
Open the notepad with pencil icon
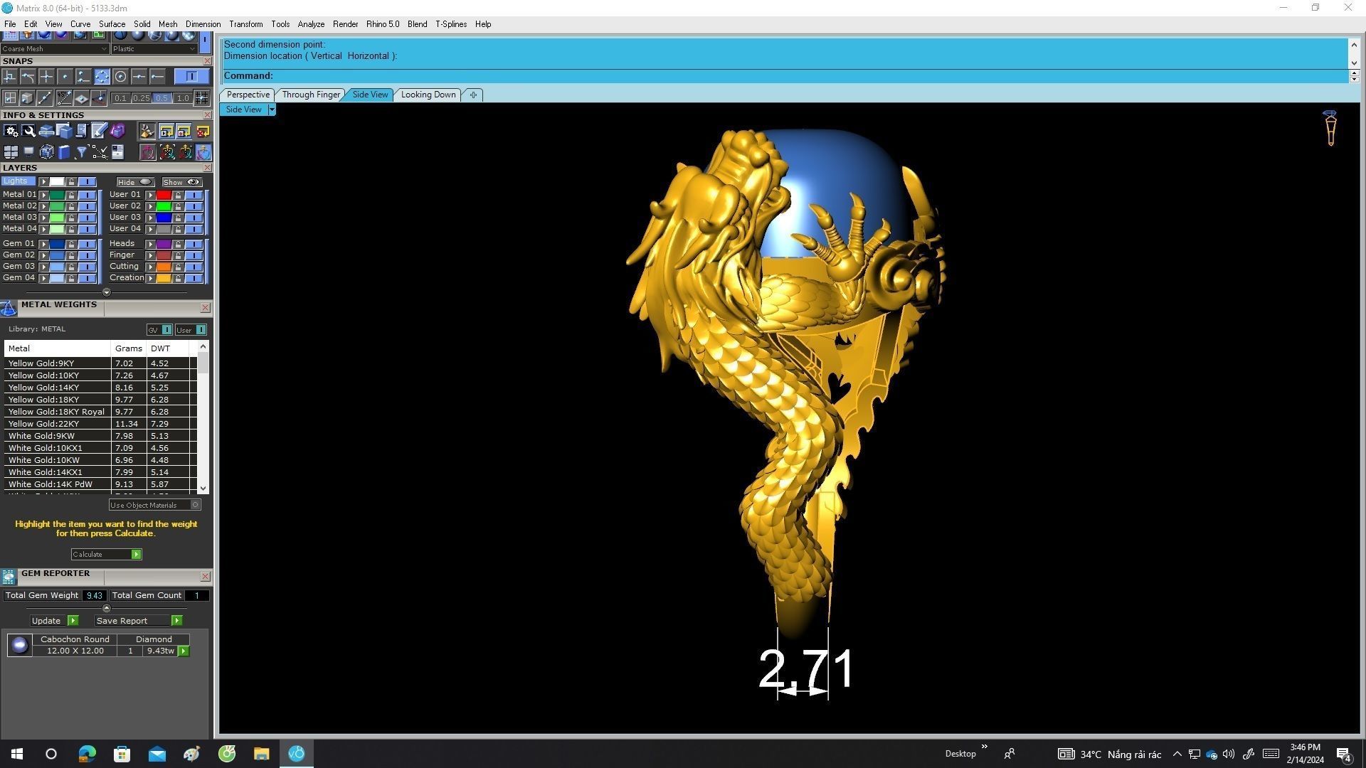tap(100, 131)
